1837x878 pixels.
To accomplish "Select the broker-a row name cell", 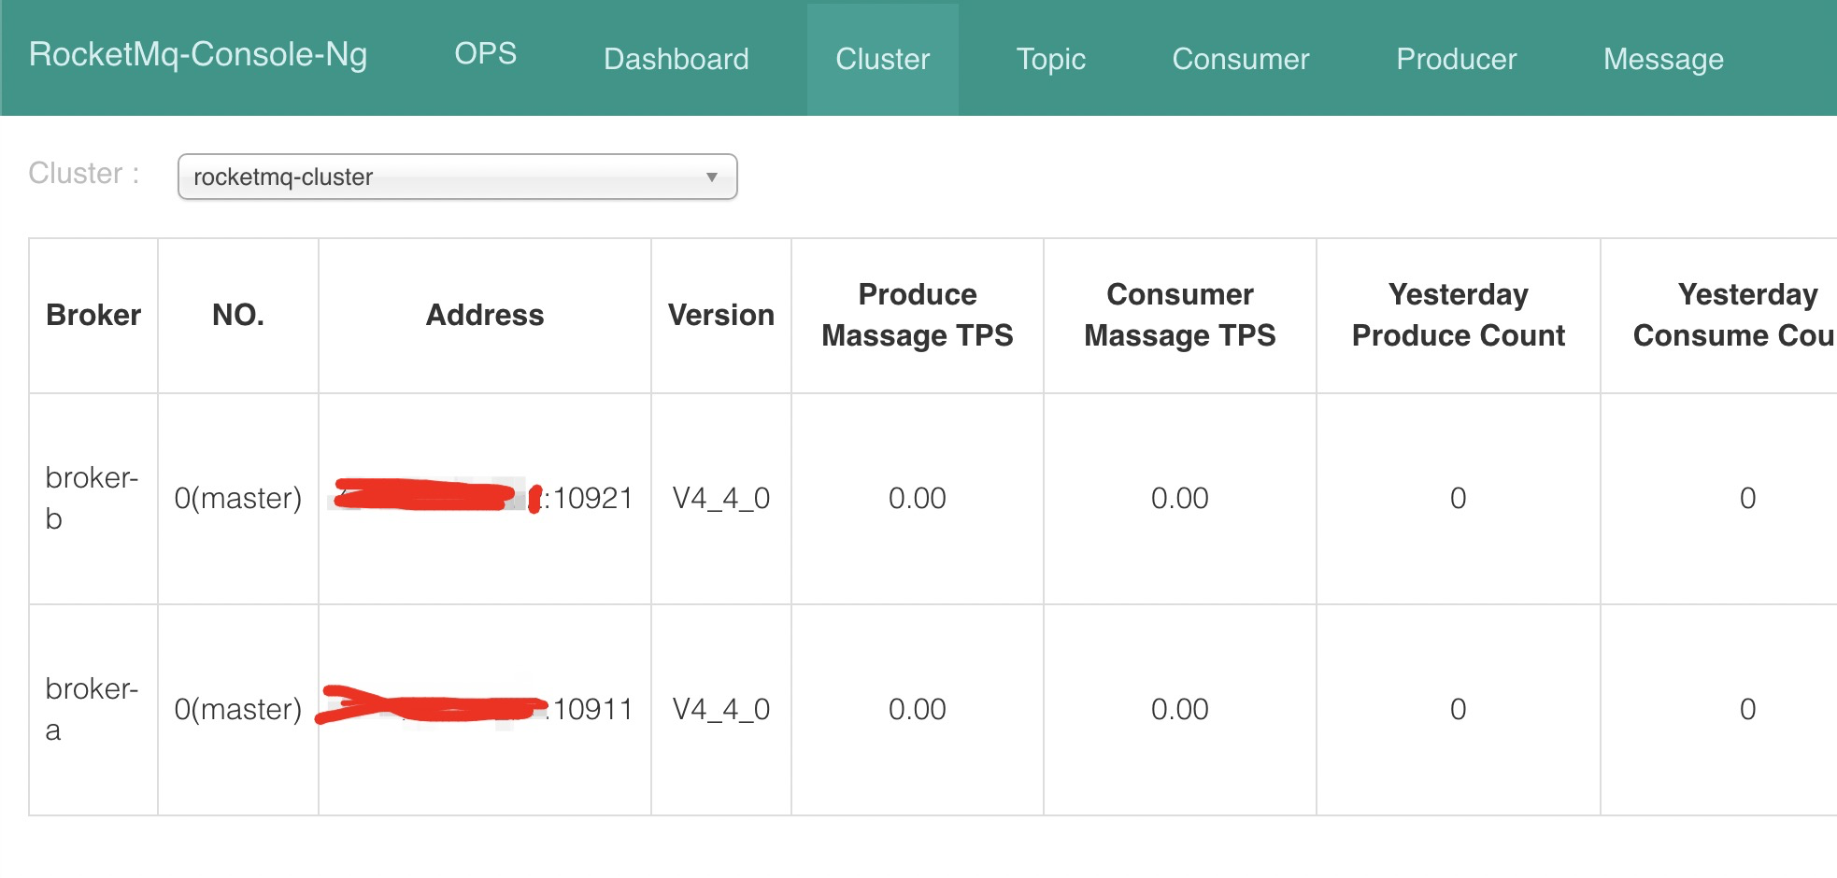I will coord(92,709).
